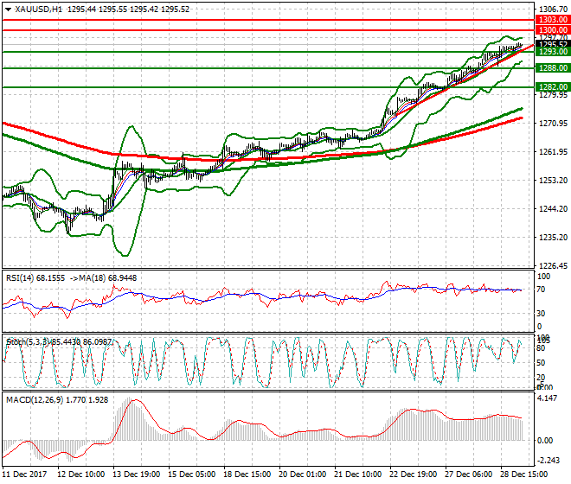571x484 pixels.
Task: Click the 1306.70 value on price scale
Action: tap(552, 7)
